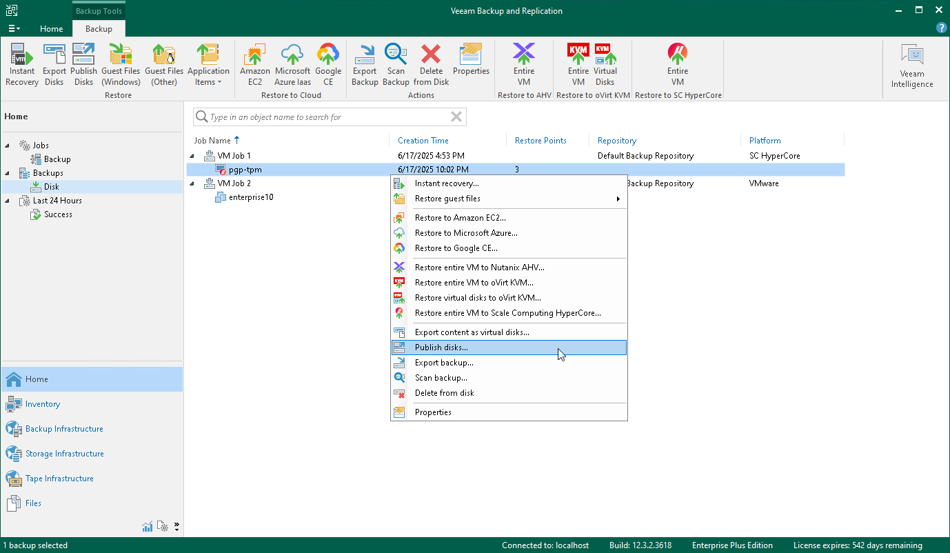The image size is (950, 553).
Task: Sort by Platform column header
Action: [x=765, y=141]
